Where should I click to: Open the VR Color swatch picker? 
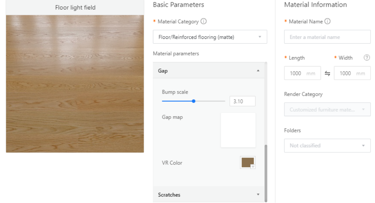tap(247, 162)
